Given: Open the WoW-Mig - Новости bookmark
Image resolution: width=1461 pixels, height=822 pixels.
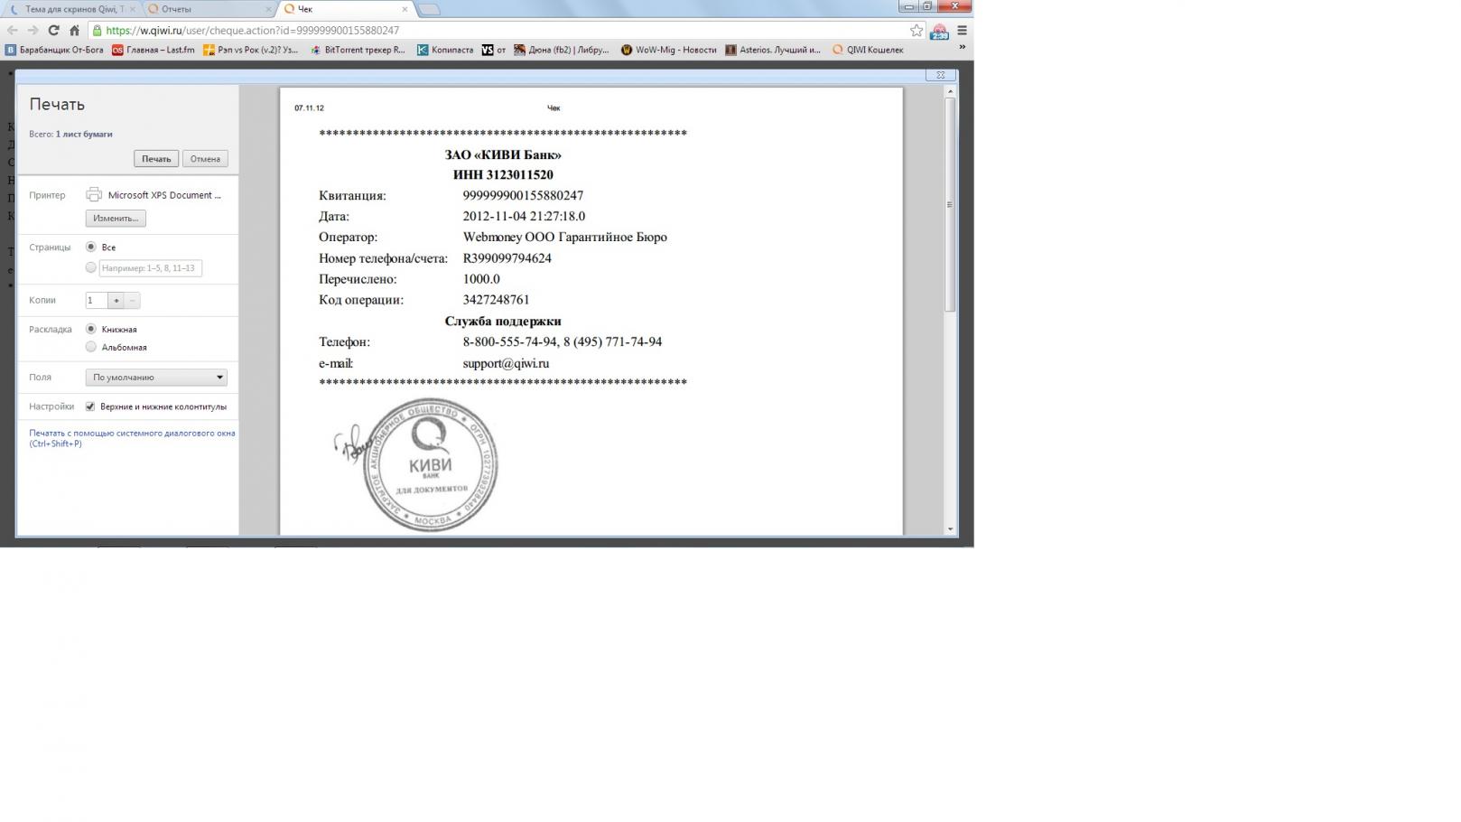Looking at the screenshot, I should tap(669, 50).
